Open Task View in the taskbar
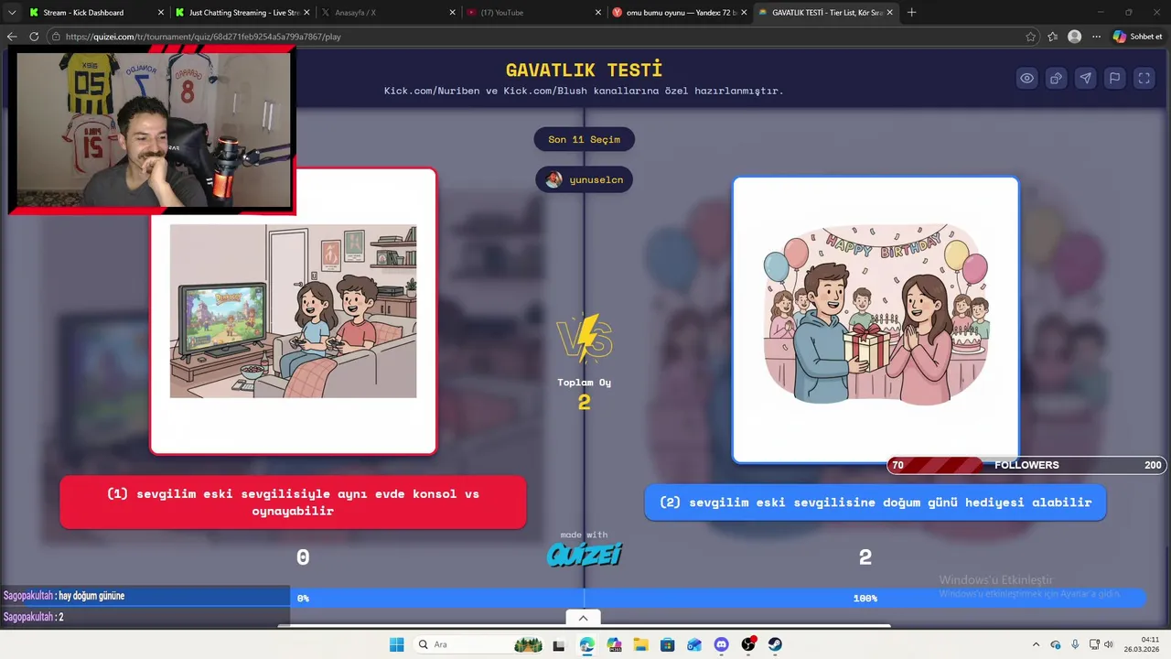Viewport: 1171px width, 659px height. 559,644
